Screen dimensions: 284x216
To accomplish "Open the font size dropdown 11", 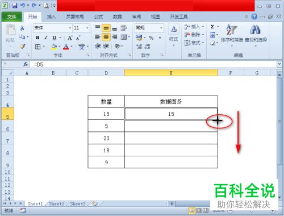I will [x=87, y=28].
